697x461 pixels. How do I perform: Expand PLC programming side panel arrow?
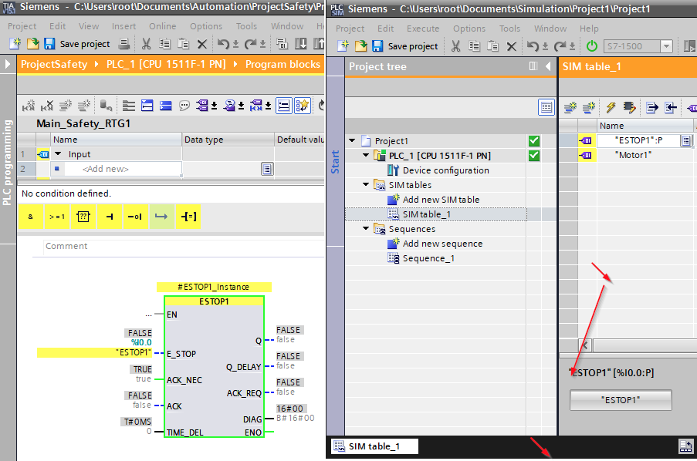tap(8, 65)
